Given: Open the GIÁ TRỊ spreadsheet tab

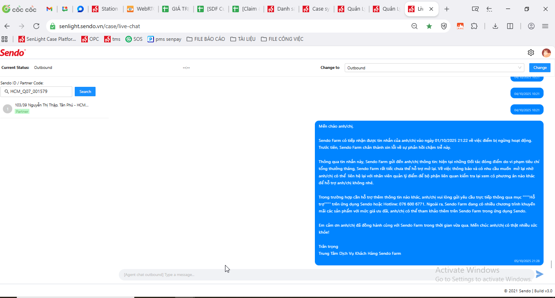Looking at the screenshot, I should click(x=176, y=9).
